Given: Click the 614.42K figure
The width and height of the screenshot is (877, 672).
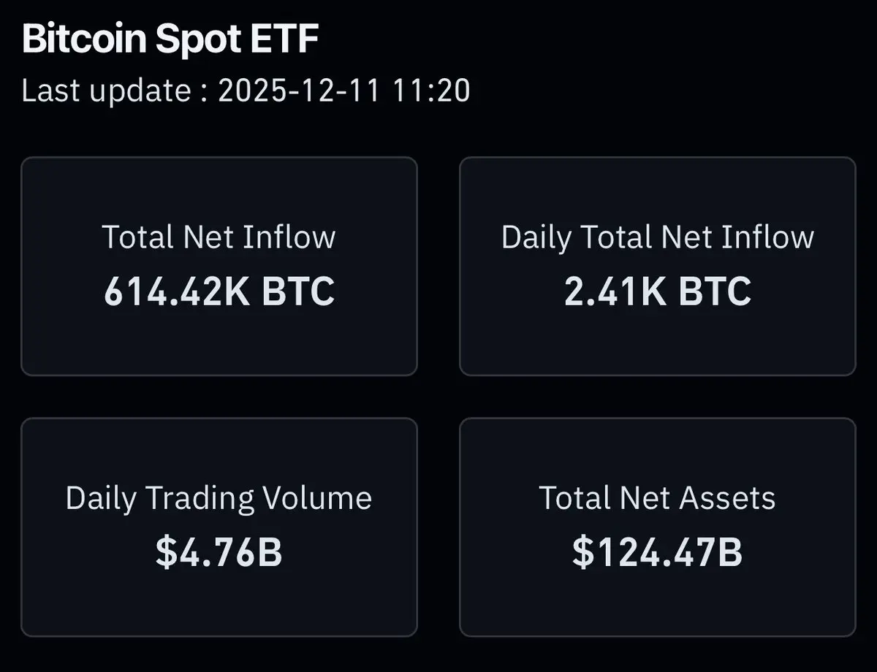Looking at the screenshot, I should pyautogui.click(x=176, y=291).
